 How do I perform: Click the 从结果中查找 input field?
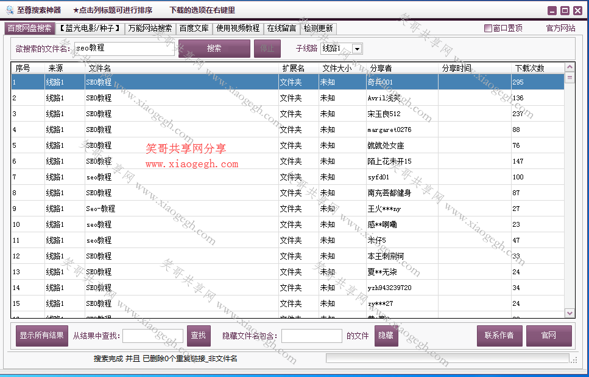click(x=153, y=336)
